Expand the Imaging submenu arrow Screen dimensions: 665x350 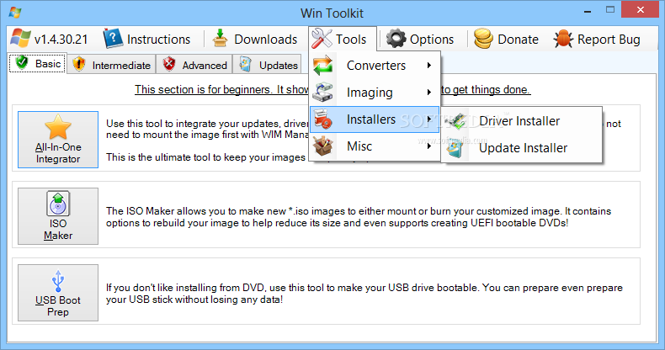[429, 92]
